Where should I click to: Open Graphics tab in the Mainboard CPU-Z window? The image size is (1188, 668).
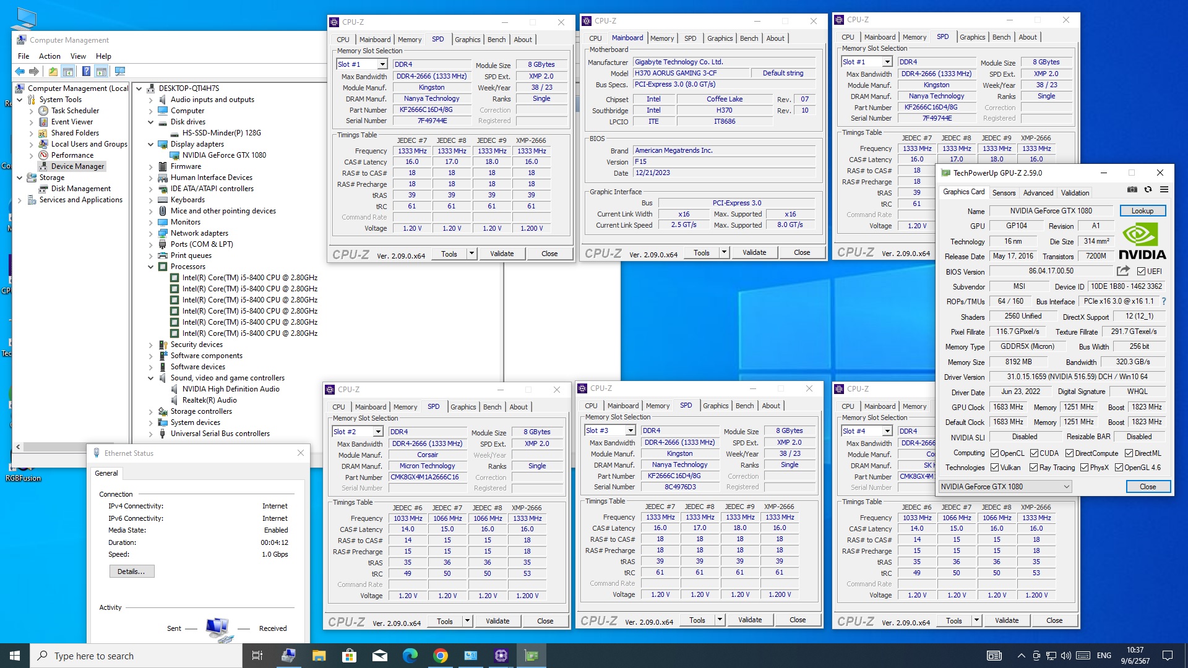pos(720,38)
